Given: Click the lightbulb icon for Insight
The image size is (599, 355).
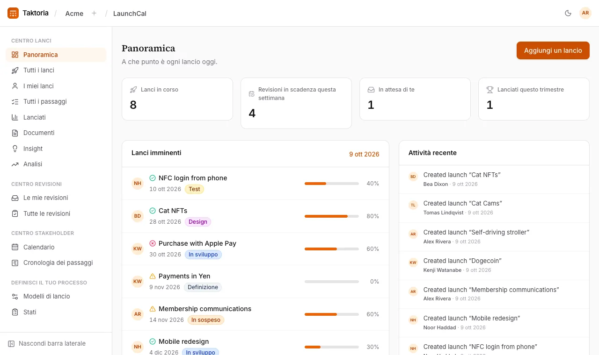Looking at the screenshot, I should 15,149.
